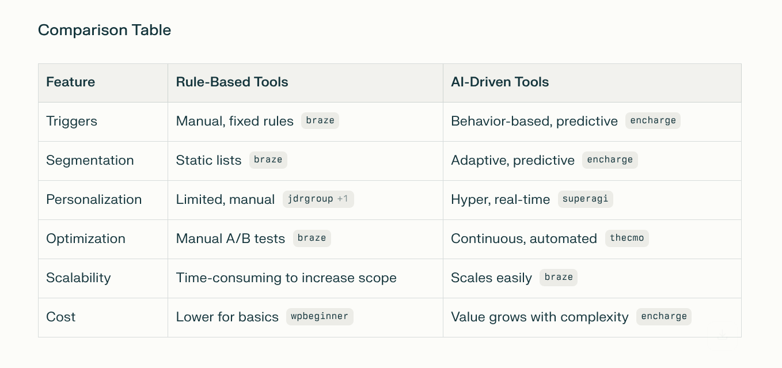Open the encharge citation next to Adaptive, predictive
The image size is (782, 368).
[x=610, y=160]
